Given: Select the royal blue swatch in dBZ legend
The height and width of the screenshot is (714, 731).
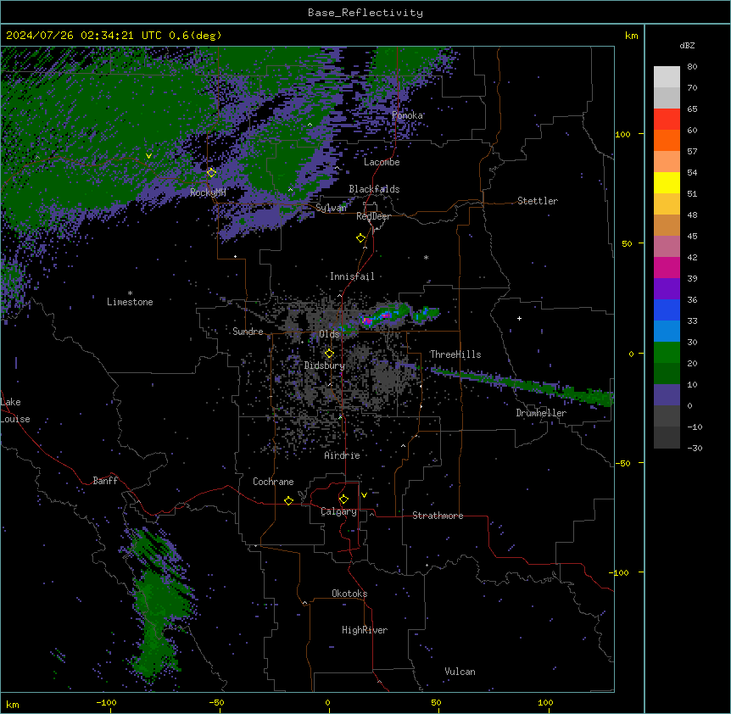Looking at the screenshot, I should tap(667, 310).
